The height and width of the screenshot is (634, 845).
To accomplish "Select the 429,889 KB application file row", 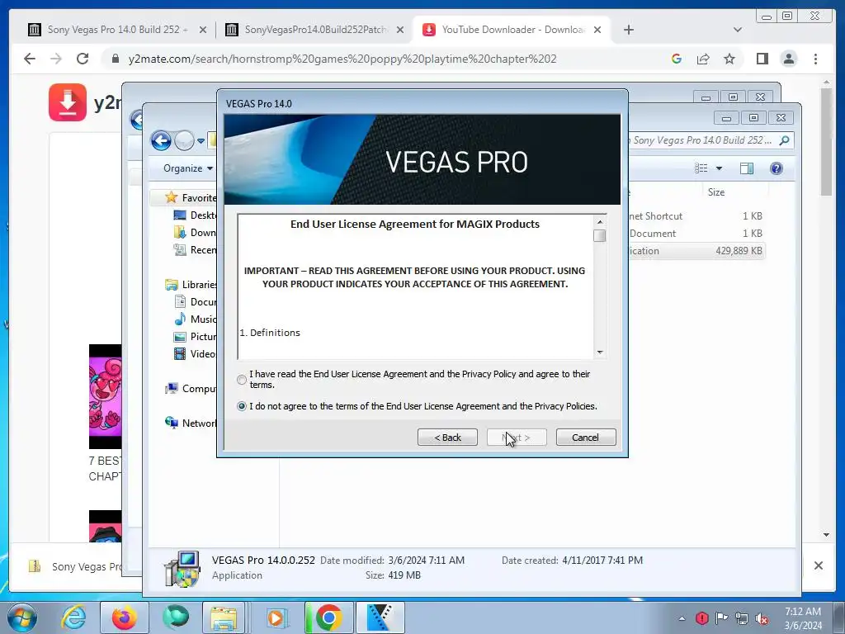I will coord(696,251).
